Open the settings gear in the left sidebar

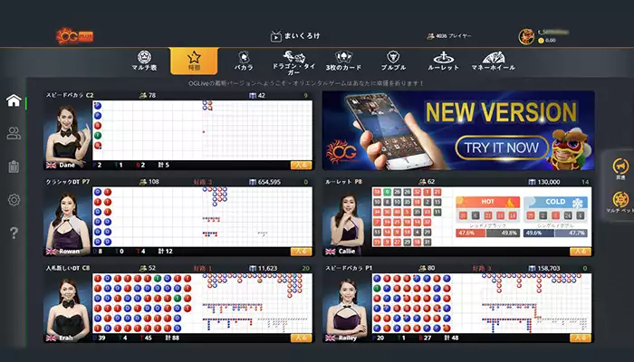(x=14, y=200)
